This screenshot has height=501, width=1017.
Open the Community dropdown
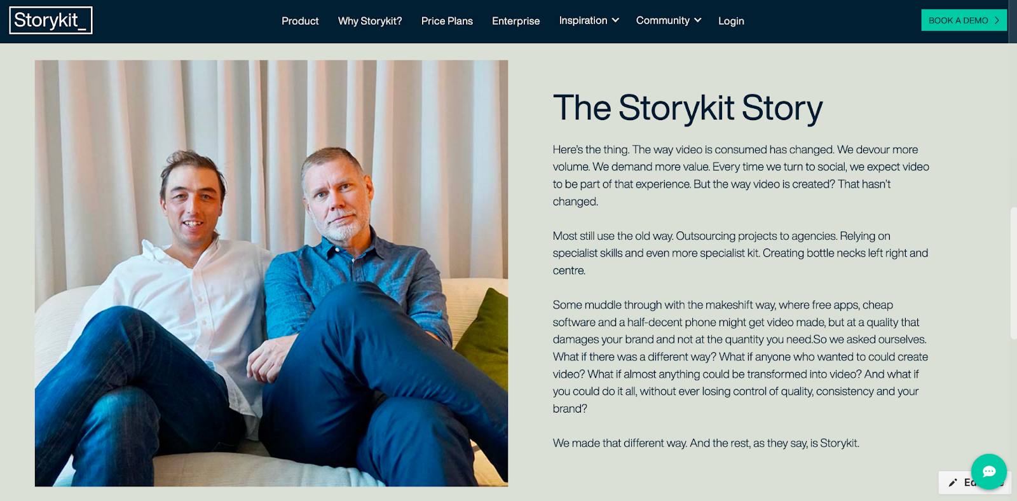click(x=667, y=20)
